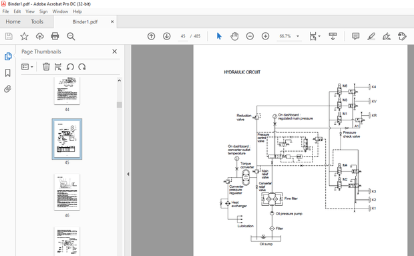414x256 pixels.
Task: Collapse the navigation pane arrow
Action: point(128,174)
